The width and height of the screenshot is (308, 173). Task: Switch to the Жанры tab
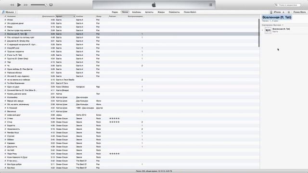point(161,12)
